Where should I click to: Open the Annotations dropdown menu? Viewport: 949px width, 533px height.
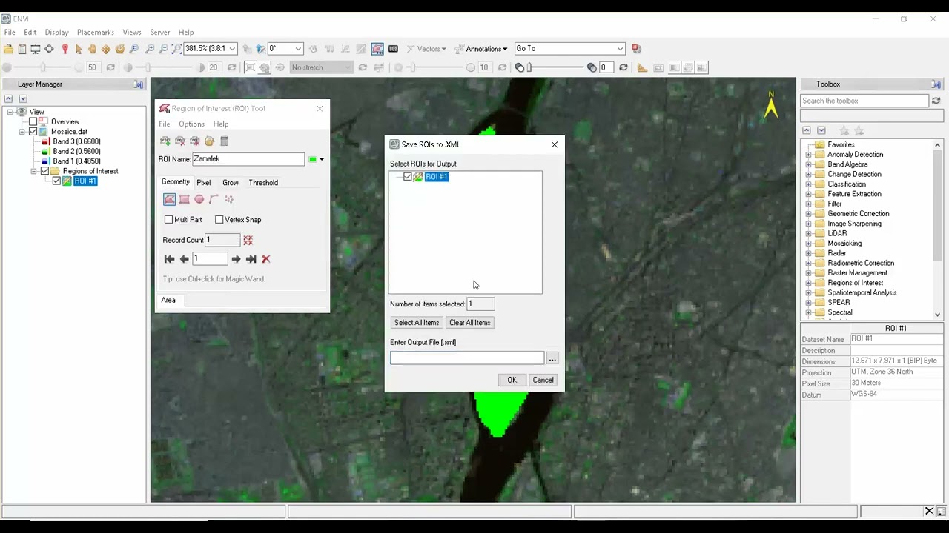point(481,49)
